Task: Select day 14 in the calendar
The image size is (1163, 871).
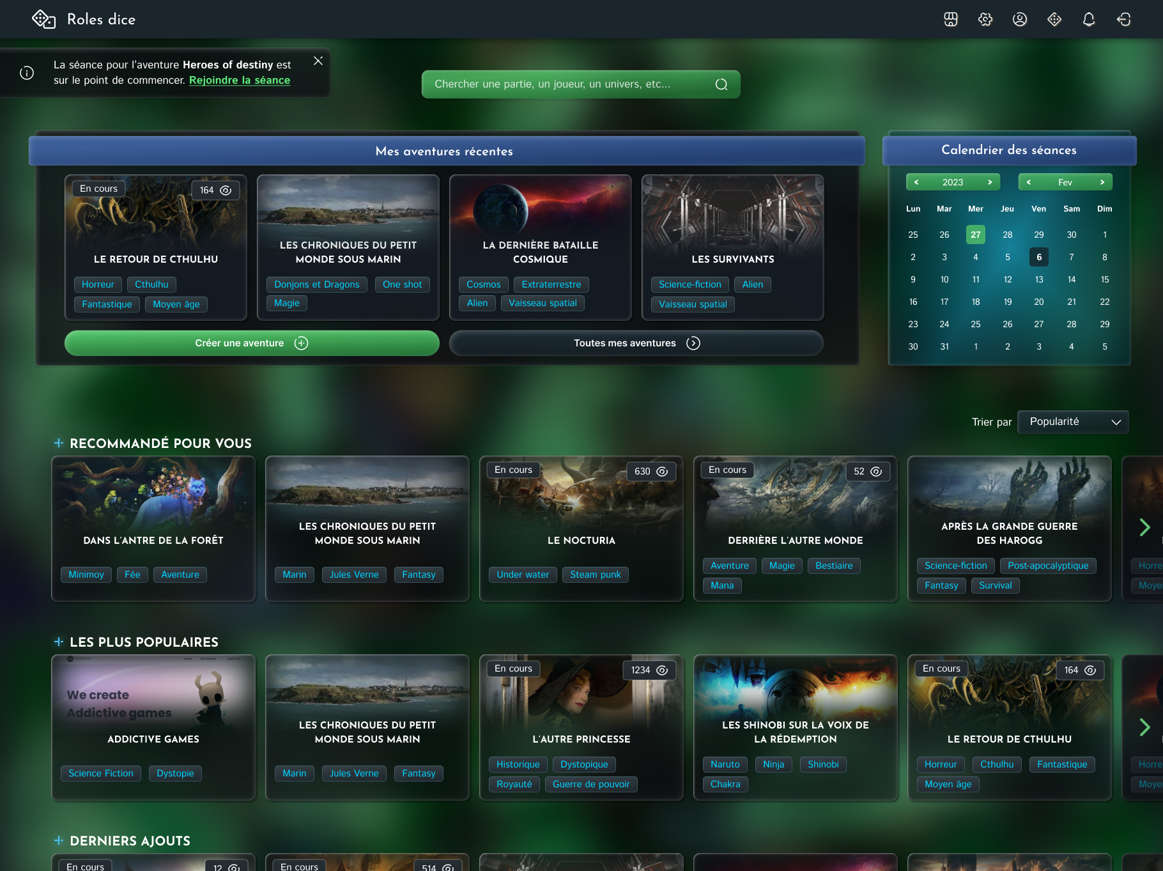Action: [1072, 279]
